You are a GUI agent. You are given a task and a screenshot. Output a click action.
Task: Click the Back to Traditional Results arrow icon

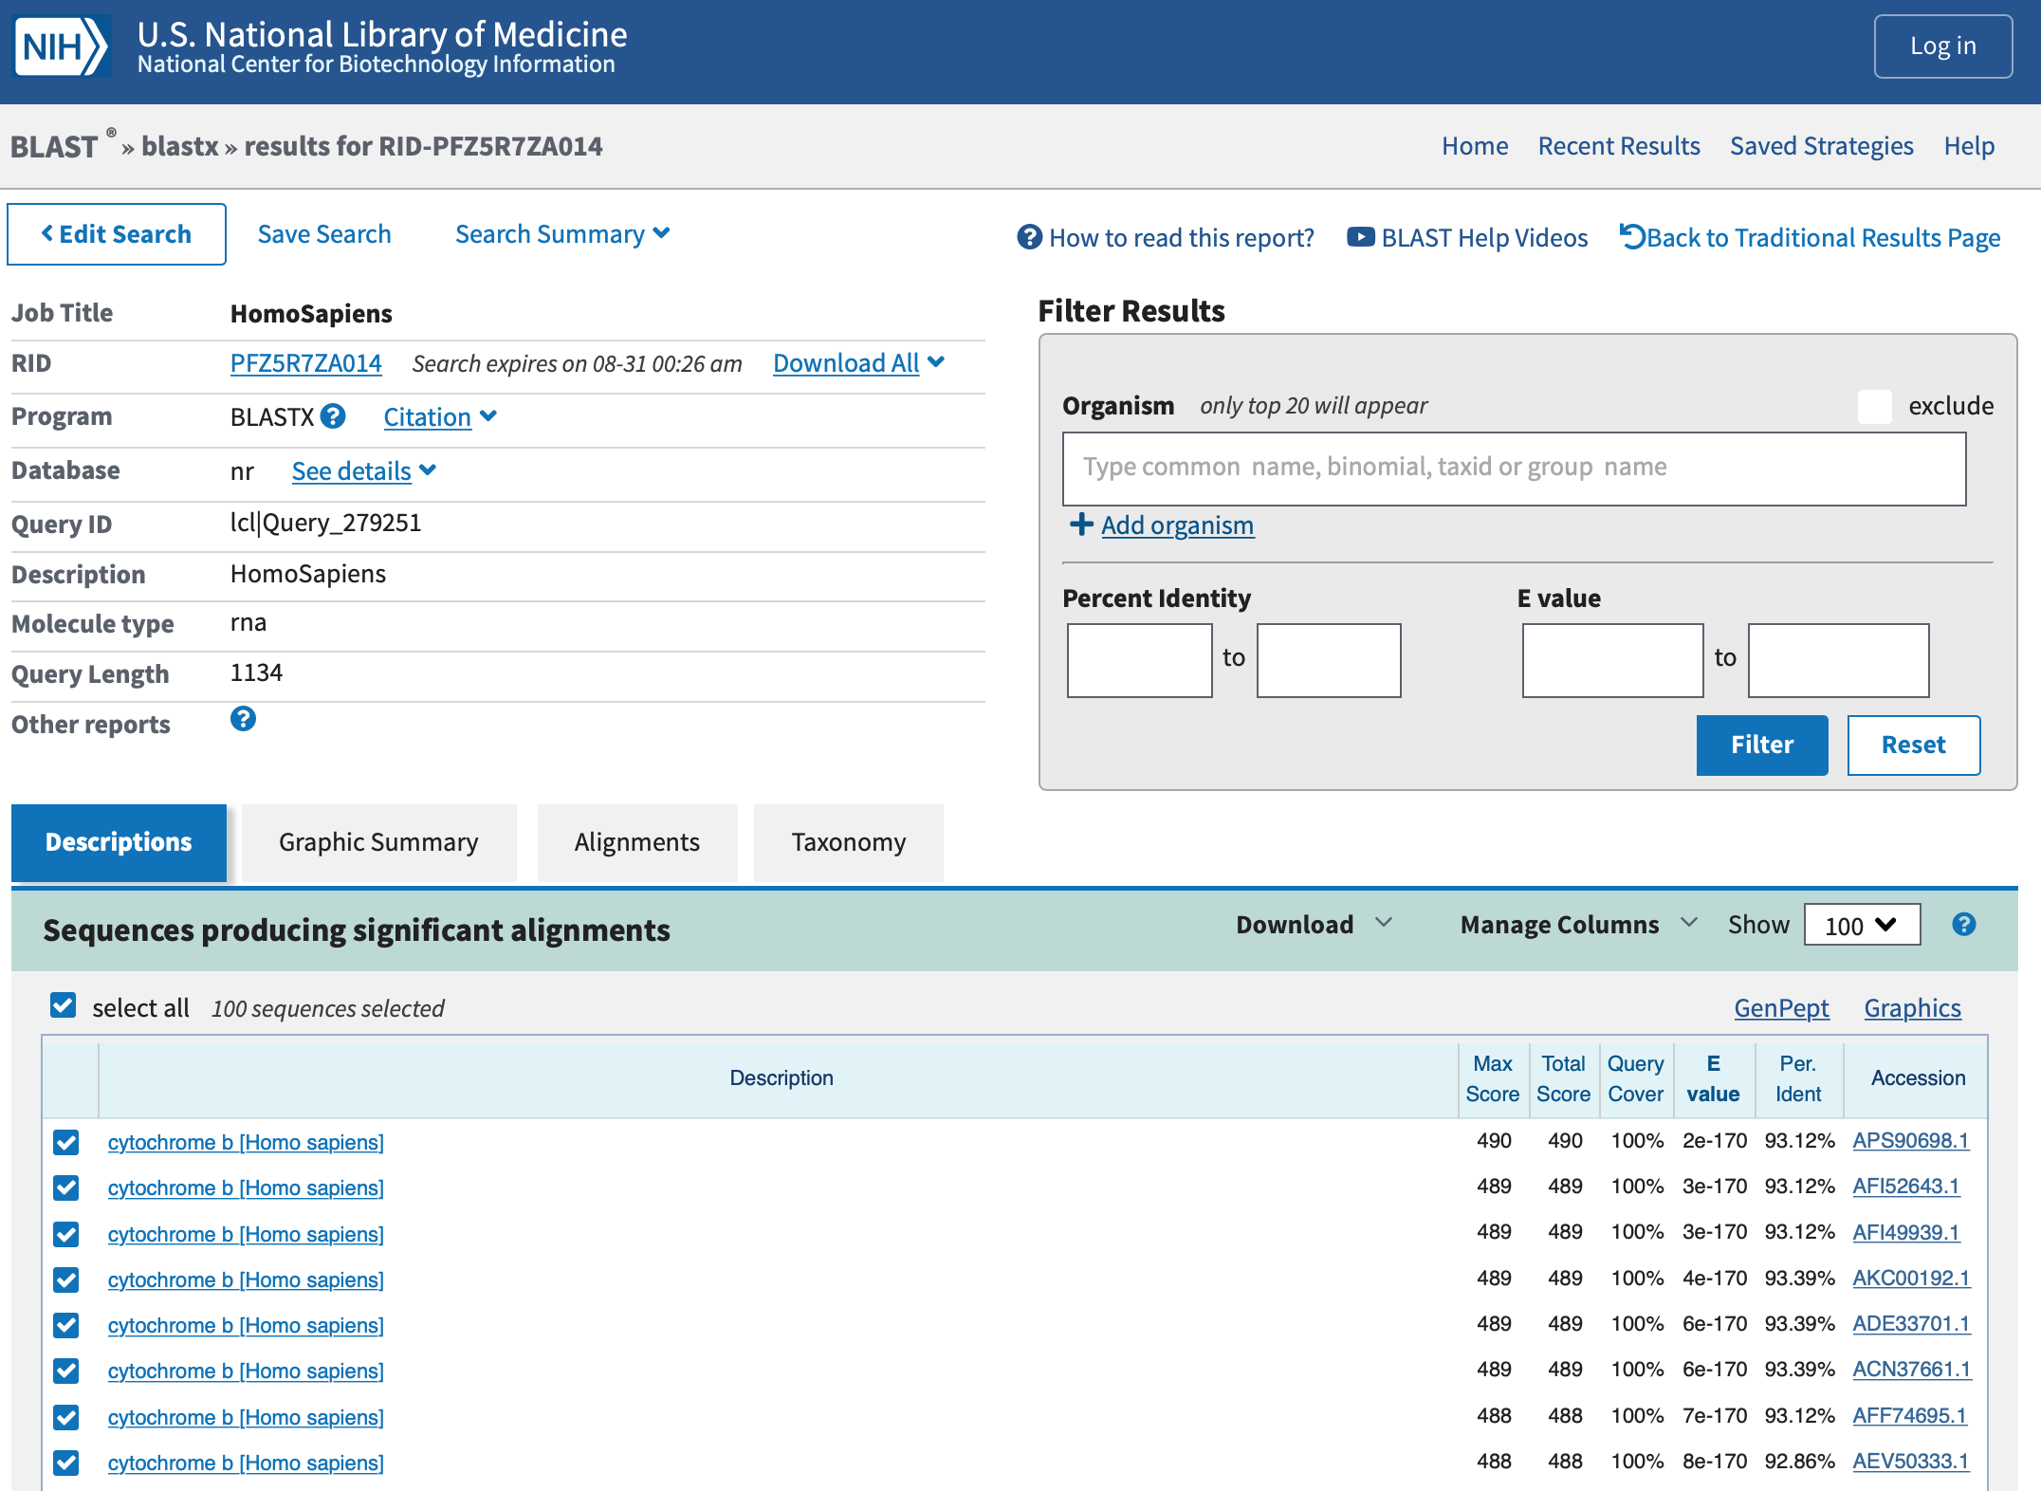click(1631, 237)
